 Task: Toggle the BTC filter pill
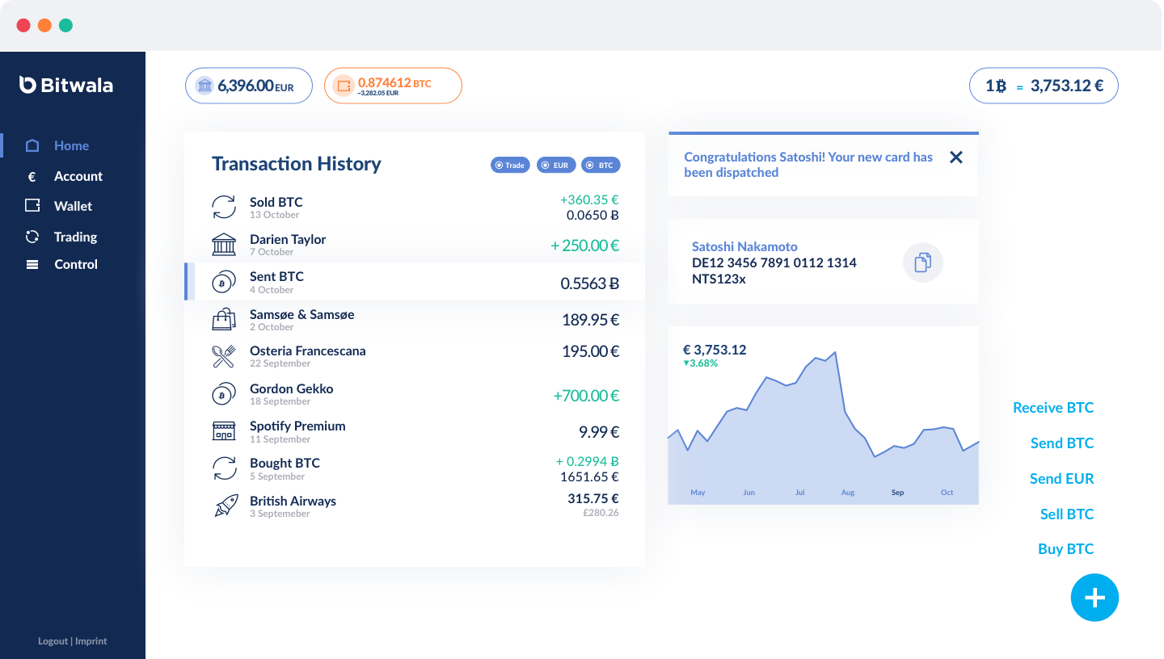(x=601, y=165)
